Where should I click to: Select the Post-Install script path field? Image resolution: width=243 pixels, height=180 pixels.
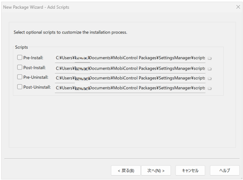[130, 69]
